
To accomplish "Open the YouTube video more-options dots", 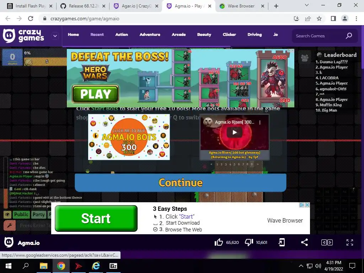I will click(x=260, y=122).
